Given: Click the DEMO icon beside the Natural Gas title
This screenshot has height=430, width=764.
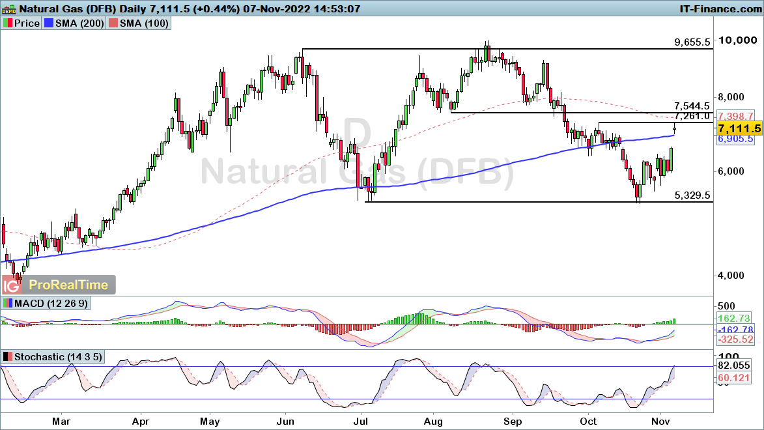Looking at the screenshot, I should click(x=8, y=8).
